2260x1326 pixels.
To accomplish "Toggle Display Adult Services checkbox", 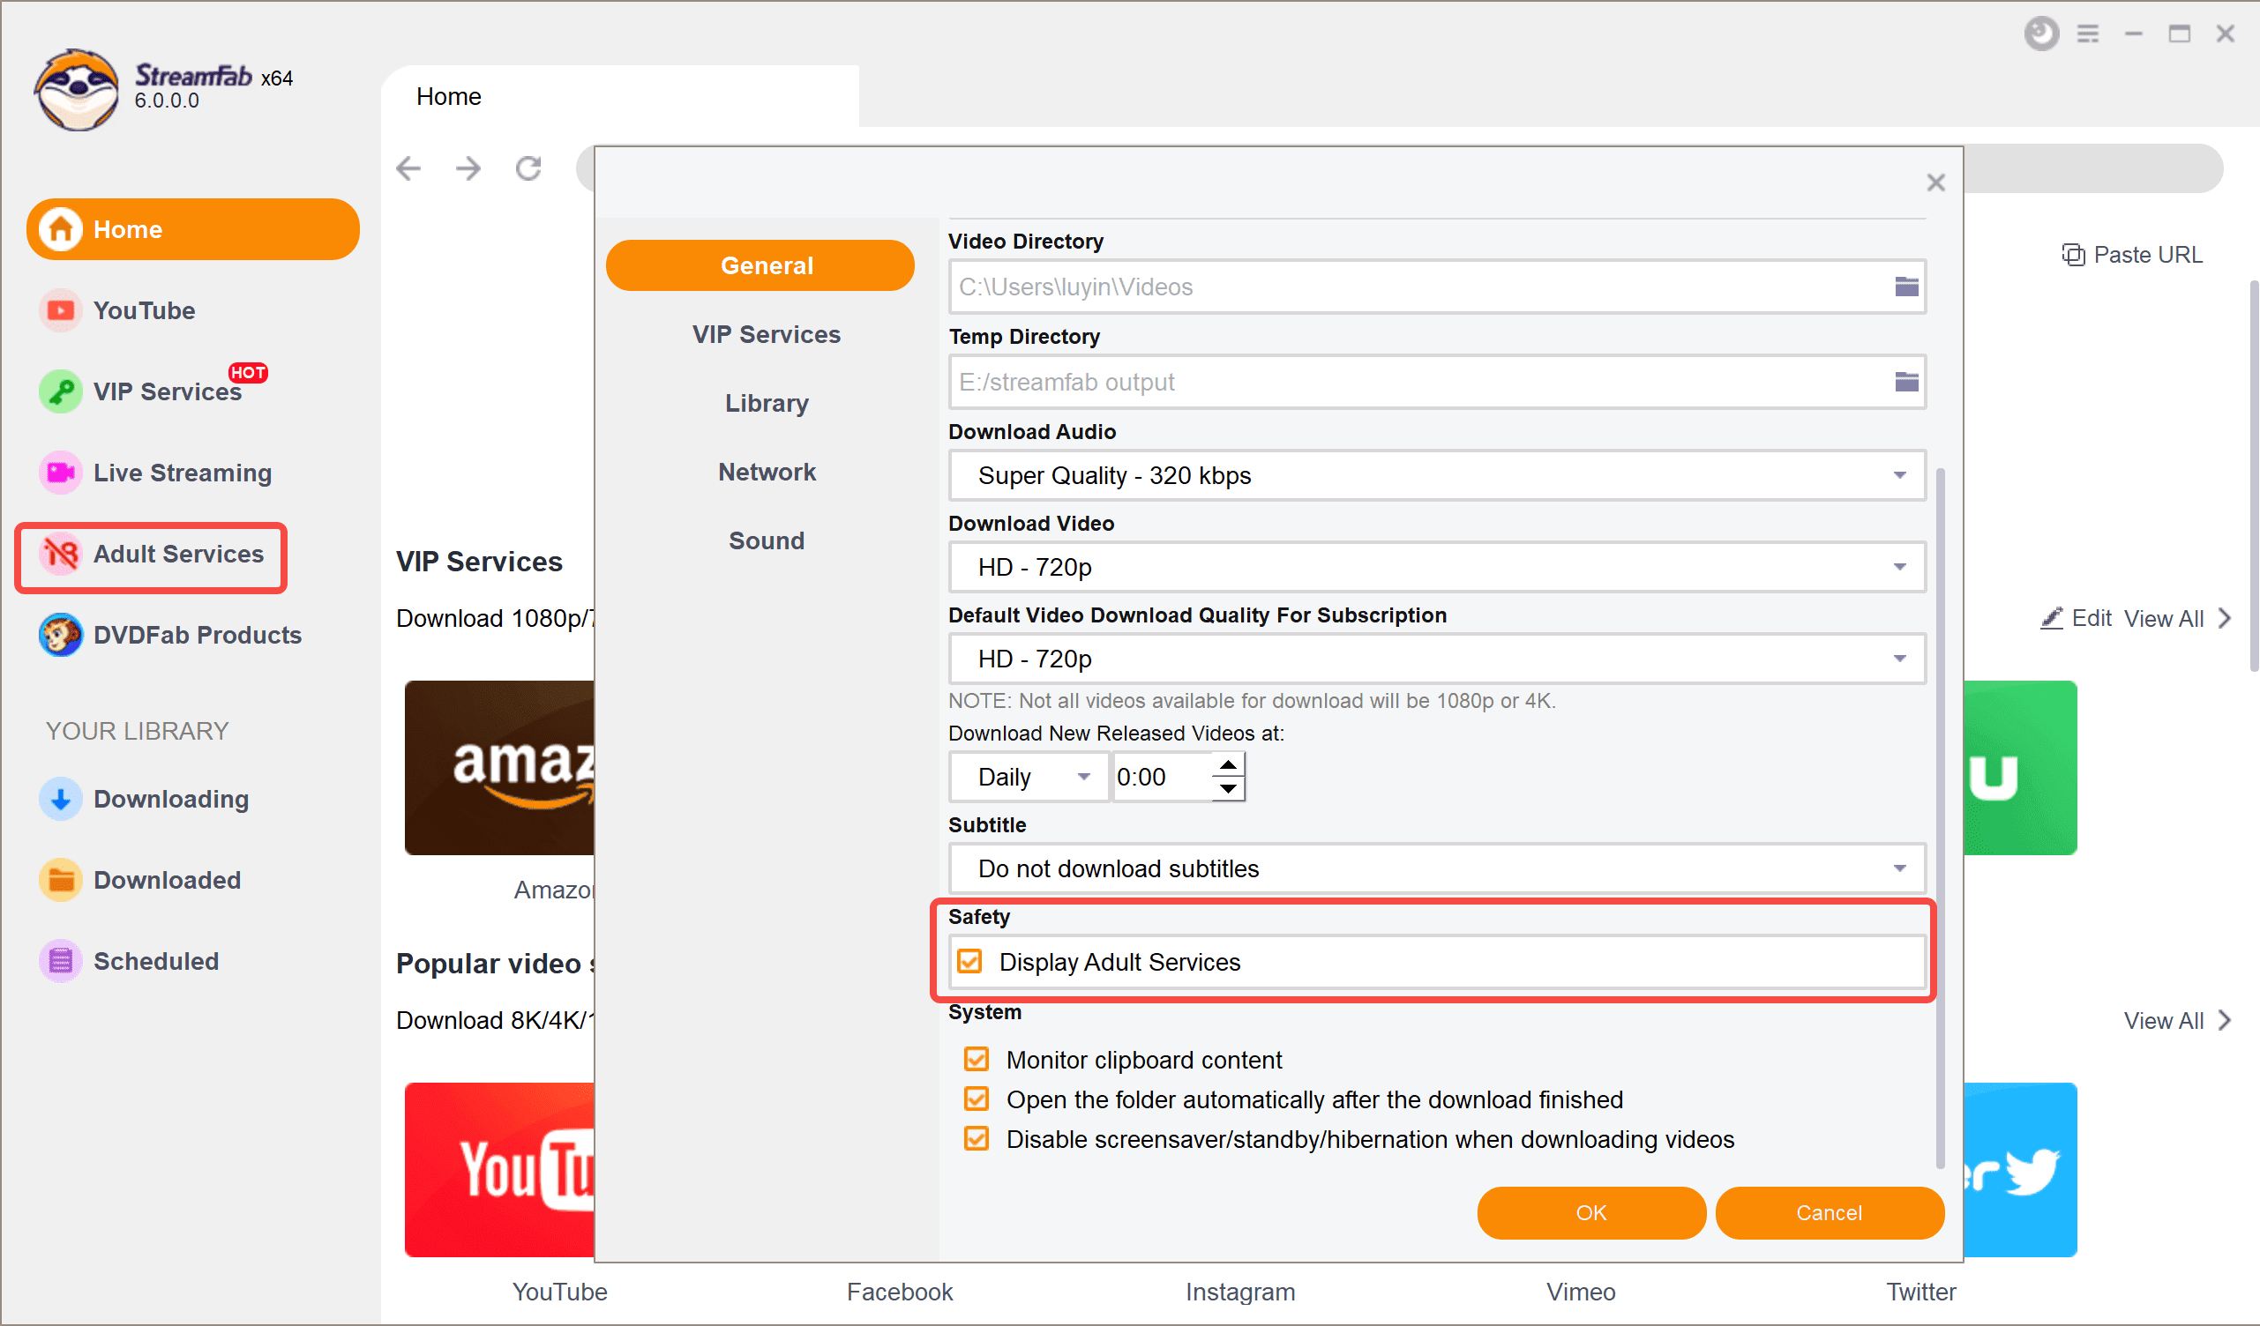I will (x=973, y=961).
